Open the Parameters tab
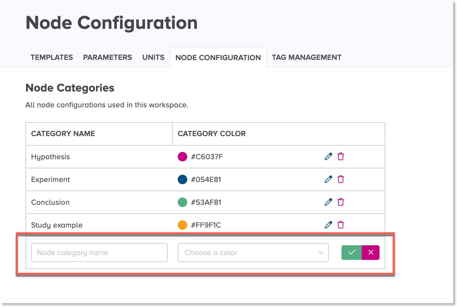The image size is (457, 307). (108, 57)
